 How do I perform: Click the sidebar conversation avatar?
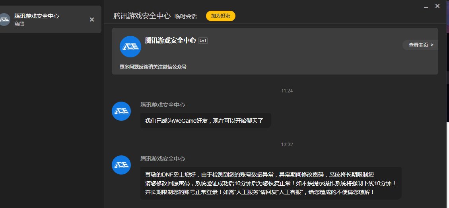[x=4, y=20]
